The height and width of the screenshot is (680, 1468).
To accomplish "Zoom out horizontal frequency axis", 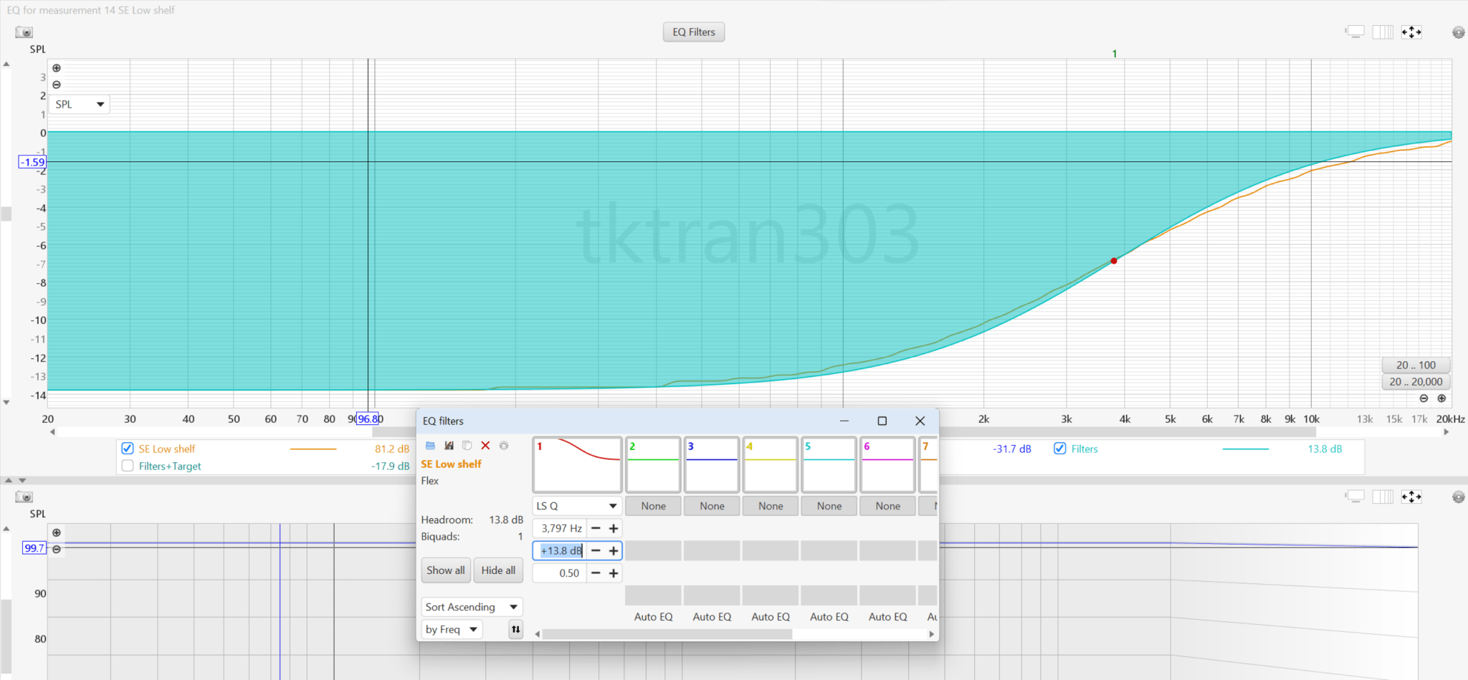I will click(x=1424, y=398).
